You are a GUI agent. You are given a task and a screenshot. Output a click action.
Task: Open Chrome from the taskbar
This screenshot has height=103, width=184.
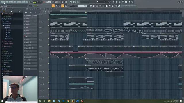(68, 101)
